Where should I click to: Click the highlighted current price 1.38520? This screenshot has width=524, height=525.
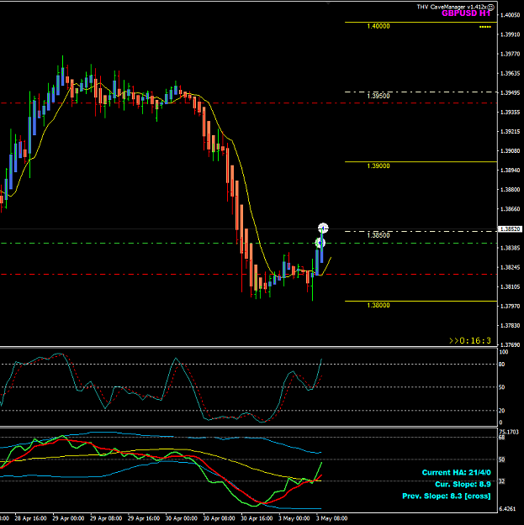(510, 229)
